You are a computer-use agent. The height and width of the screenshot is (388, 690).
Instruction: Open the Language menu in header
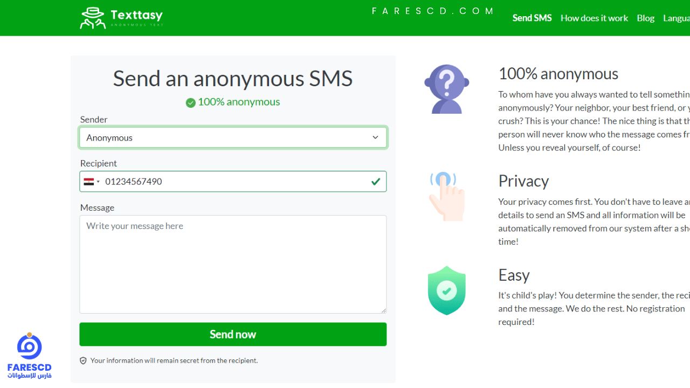[x=677, y=18]
